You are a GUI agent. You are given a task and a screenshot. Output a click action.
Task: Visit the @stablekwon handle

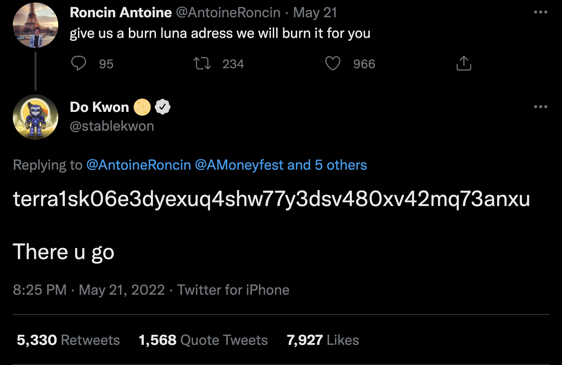pos(112,126)
